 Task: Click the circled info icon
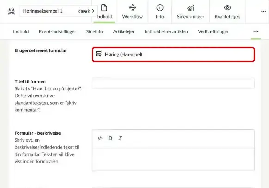pyautogui.click(x=160, y=8)
